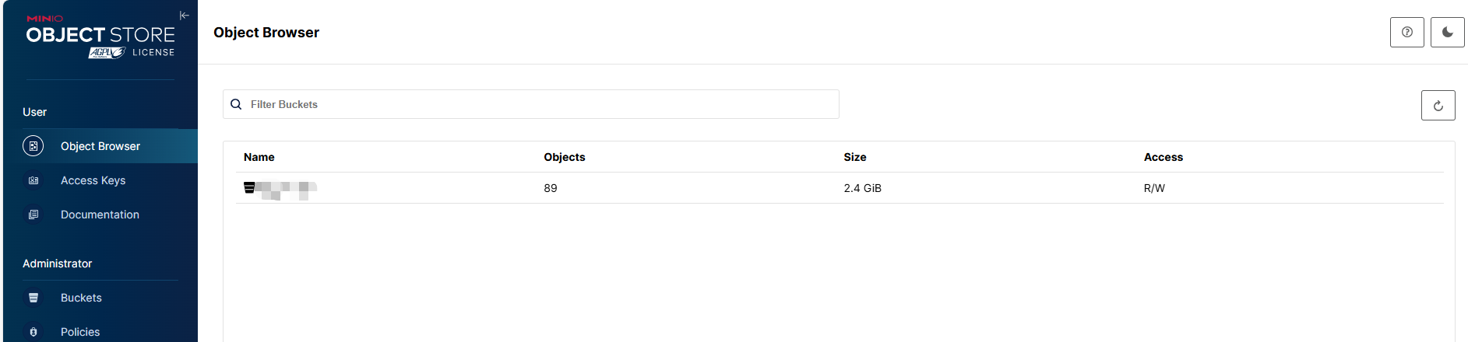Collapse the sidebar menu arrow
Image resolution: width=1468 pixels, height=342 pixels.
click(185, 16)
